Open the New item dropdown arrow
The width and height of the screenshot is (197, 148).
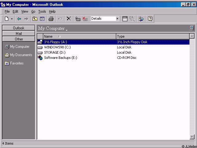click(12, 19)
